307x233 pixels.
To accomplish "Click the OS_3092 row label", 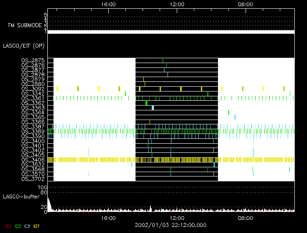I will (x=33, y=89).
